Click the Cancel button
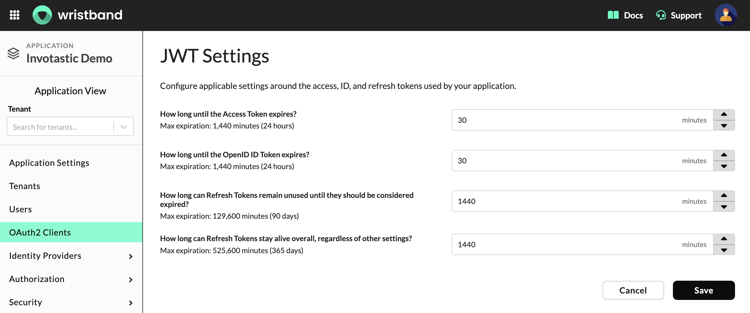The image size is (750, 313). (x=633, y=290)
